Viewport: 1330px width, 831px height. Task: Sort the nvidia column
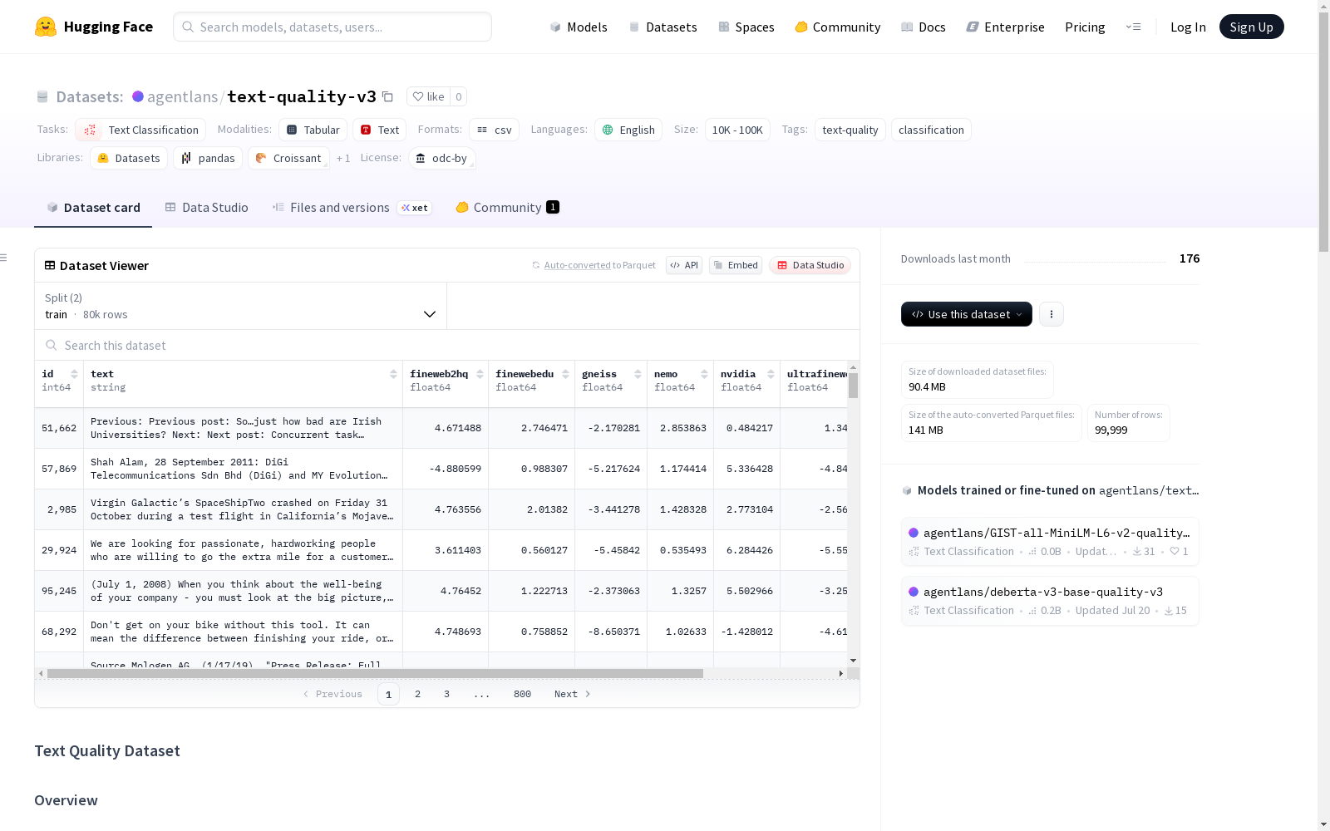[771, 374]
